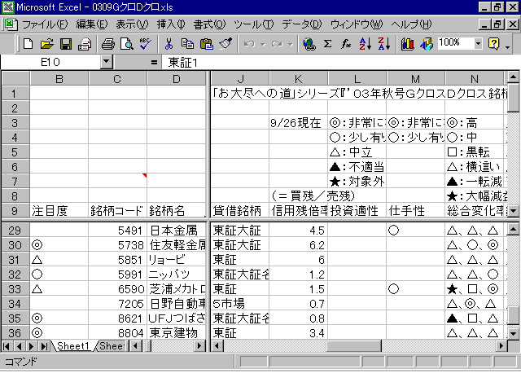Open the 編集(E) menu

click(92, 24)
